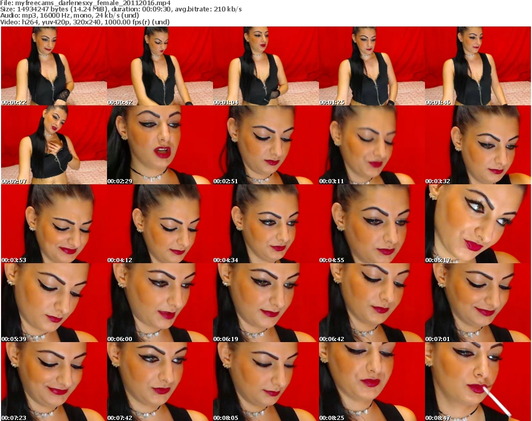Click the Audio mp3 info line
Viewport: 532px width, 421px height.
pos(70,16)
